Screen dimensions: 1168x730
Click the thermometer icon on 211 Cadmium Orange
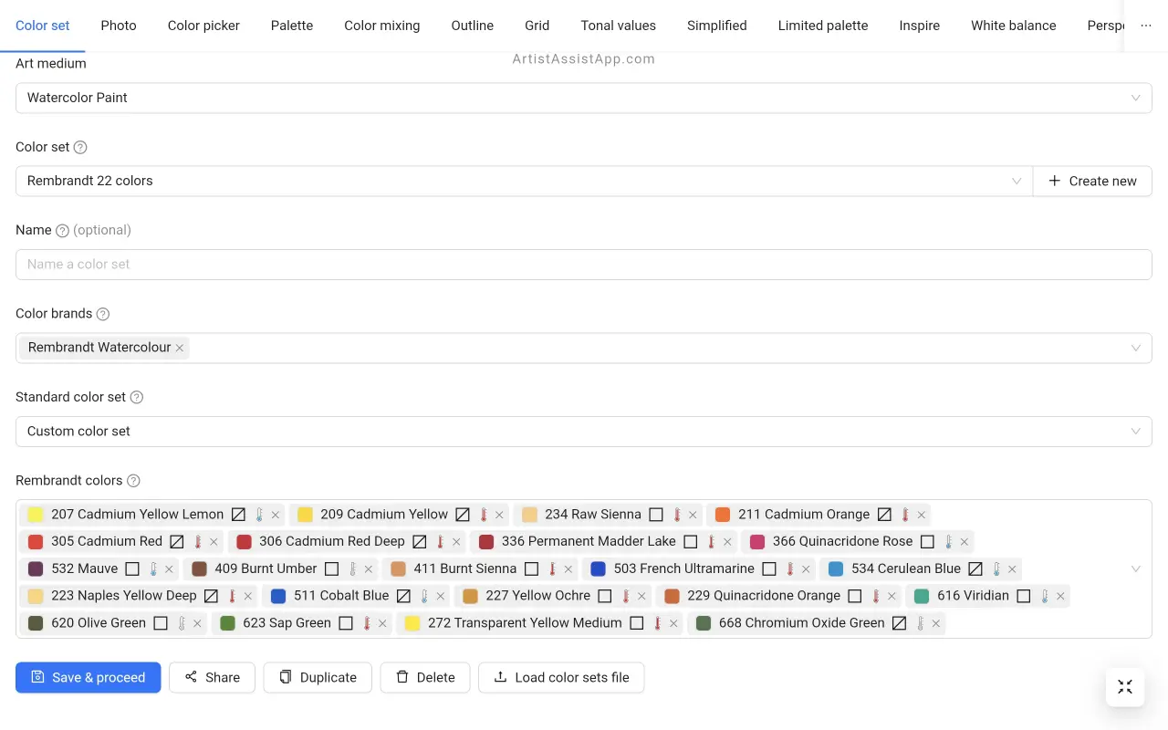(x=905, y=515)
